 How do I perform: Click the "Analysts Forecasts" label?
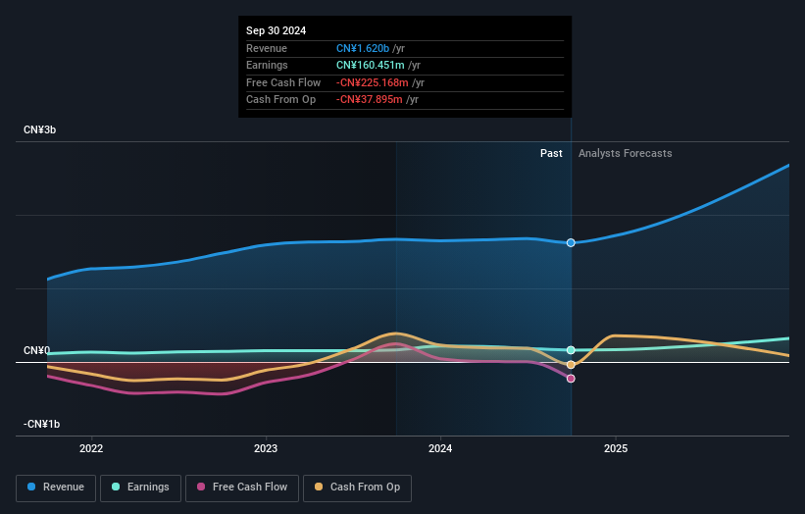point(625,154)
